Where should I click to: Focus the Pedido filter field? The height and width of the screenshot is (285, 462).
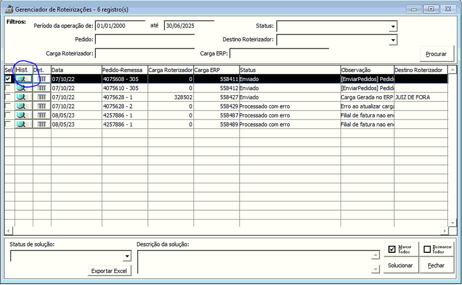click(145, 40)
